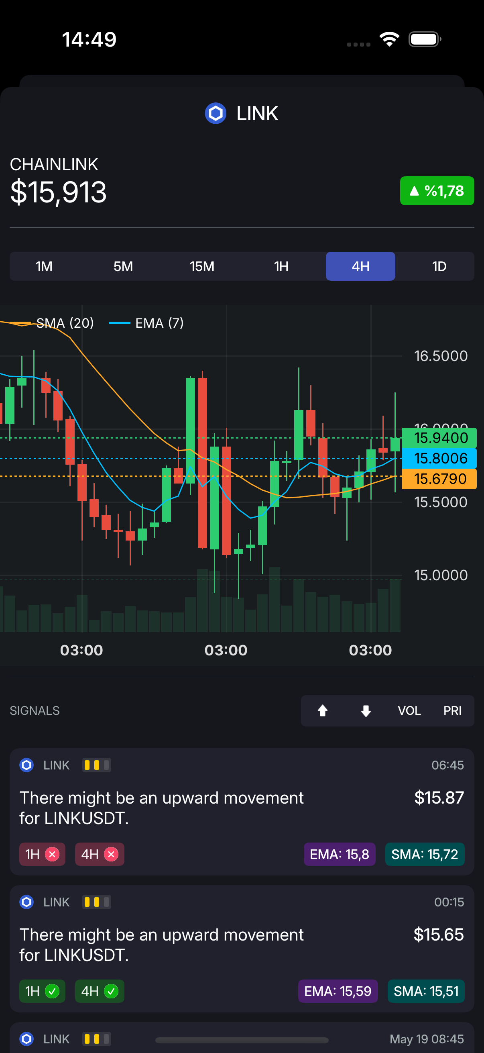Tap LINK coin icon in 00:15 signal

[x=26, y=902]
